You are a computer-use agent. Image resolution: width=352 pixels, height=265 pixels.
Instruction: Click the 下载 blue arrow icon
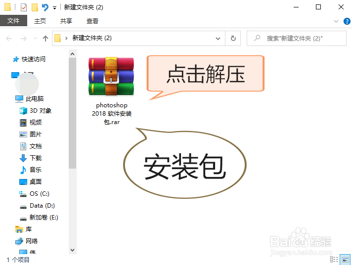coord(23,158)
